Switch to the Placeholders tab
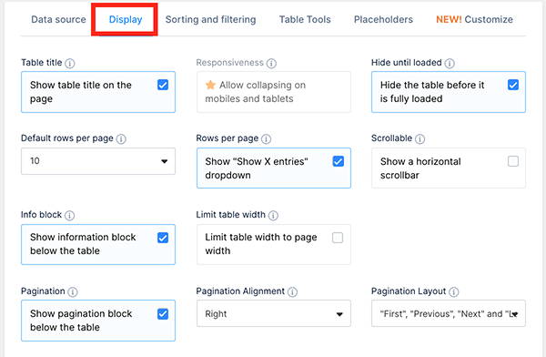Viewport: 546px width, 357px height. [x=383, y=19]
